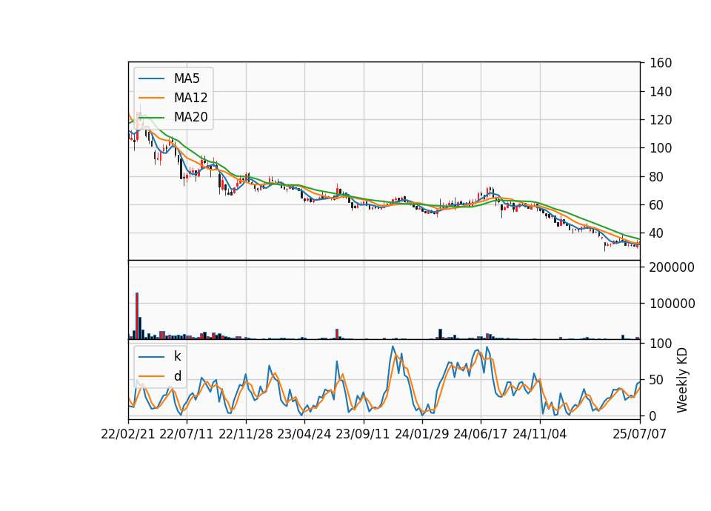The width and height of the screenshot is (711, 511).
Task: Click the 25/07/07 date label
Action: point(639,434)
